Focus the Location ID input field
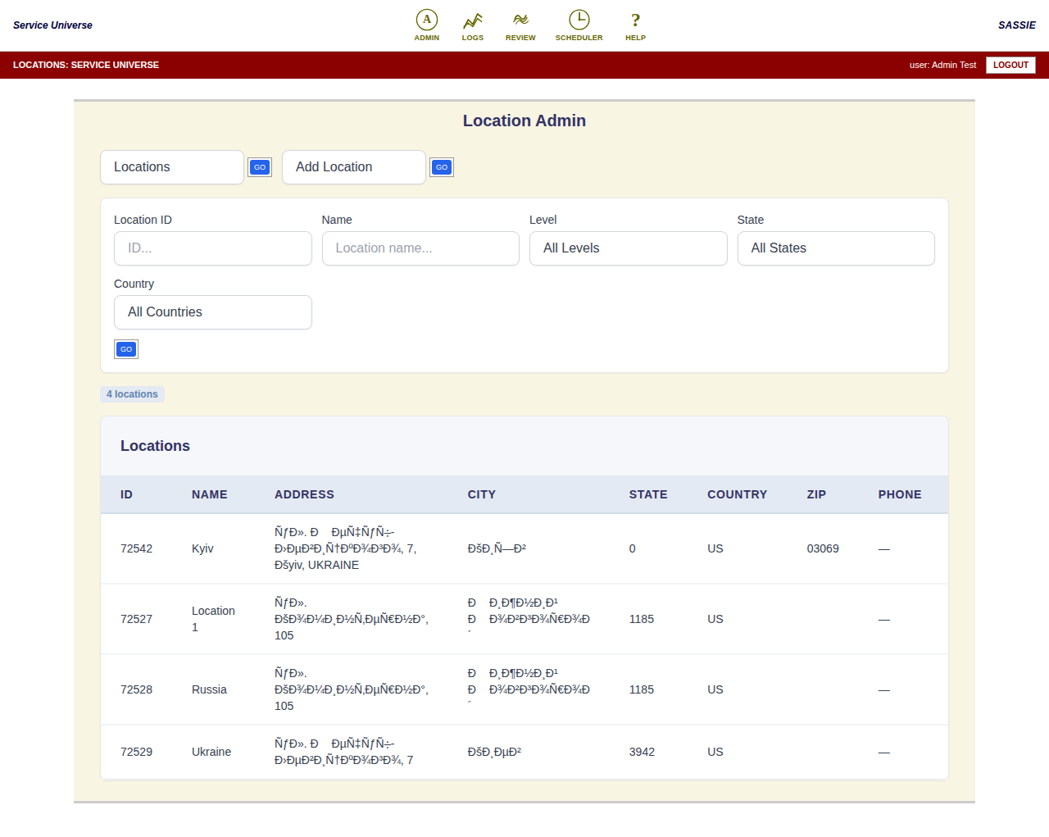Image resolution: width=1049 pixels, height=837 pixels. (213, 248)
